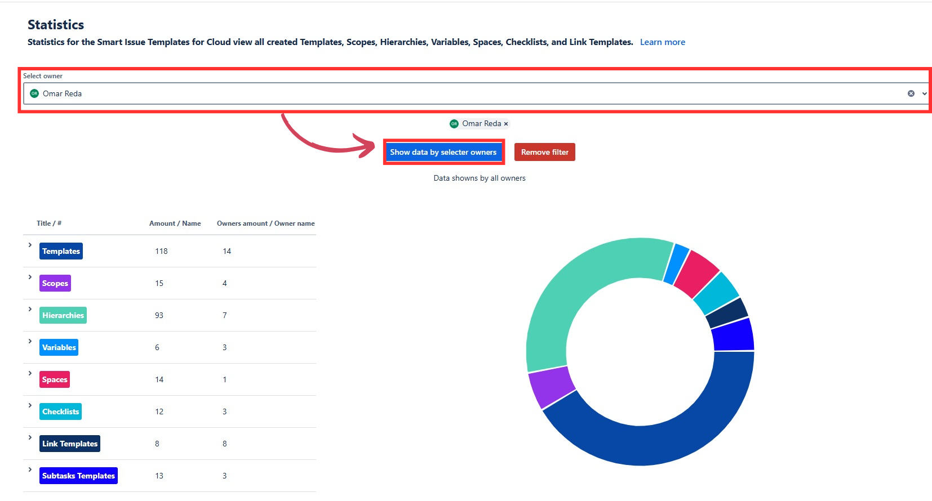Open the Select owner dropdown arrow
932x501 pixels.
pos(924,93)
